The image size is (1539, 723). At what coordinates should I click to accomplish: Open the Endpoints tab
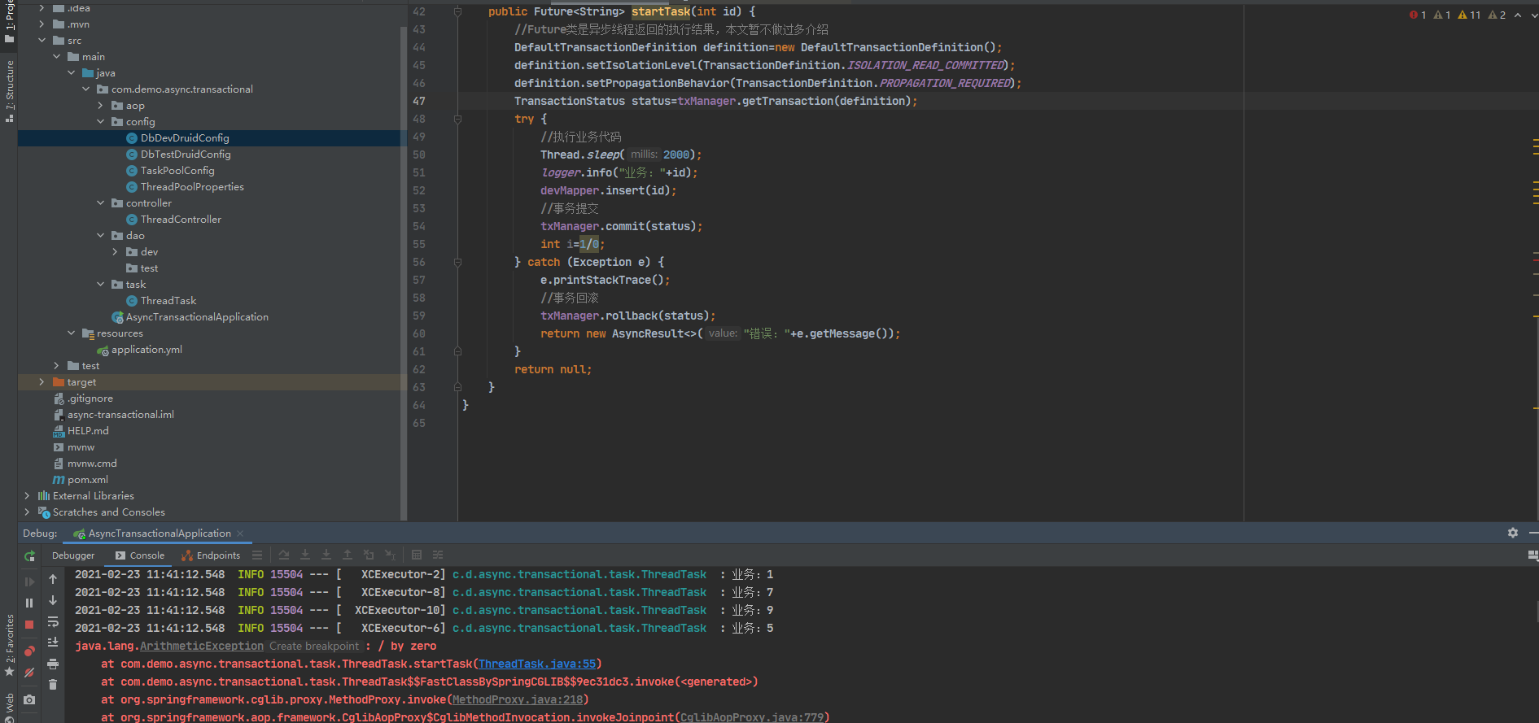pos(211,555)
